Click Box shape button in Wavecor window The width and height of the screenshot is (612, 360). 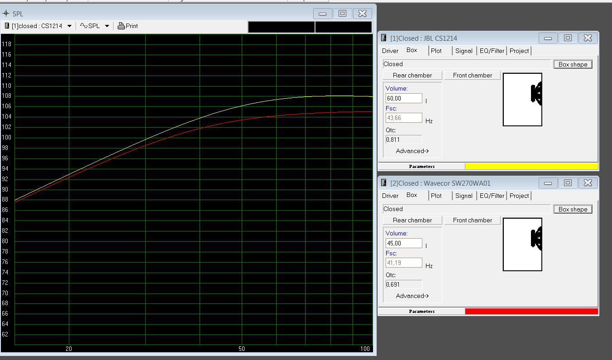(x=573, y=209)
